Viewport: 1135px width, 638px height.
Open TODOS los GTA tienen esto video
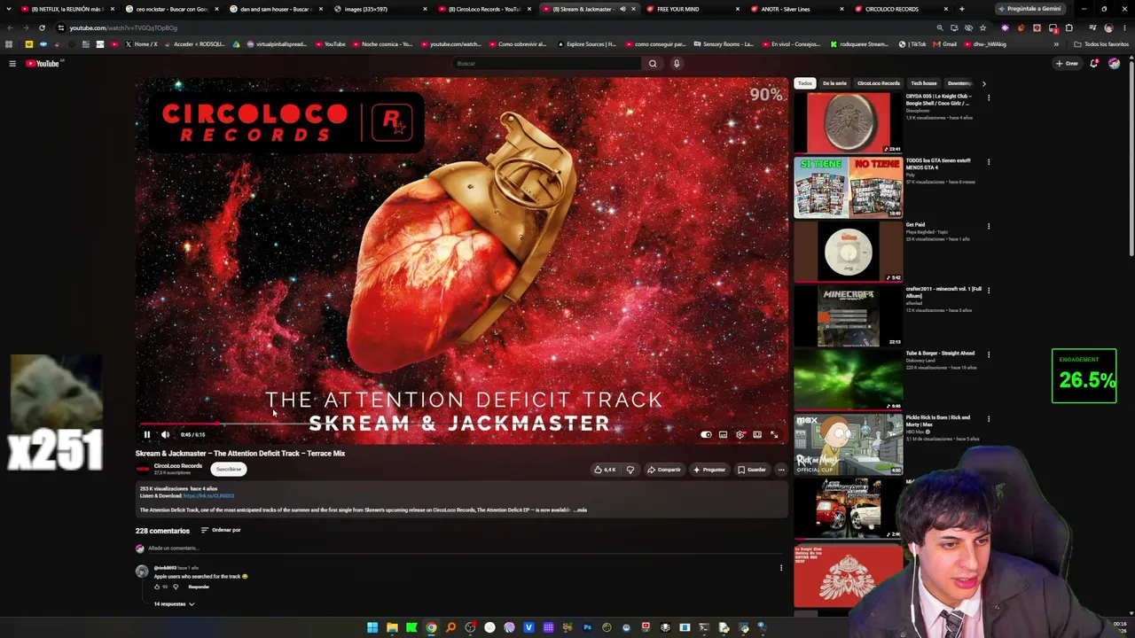tap(849, 187)
